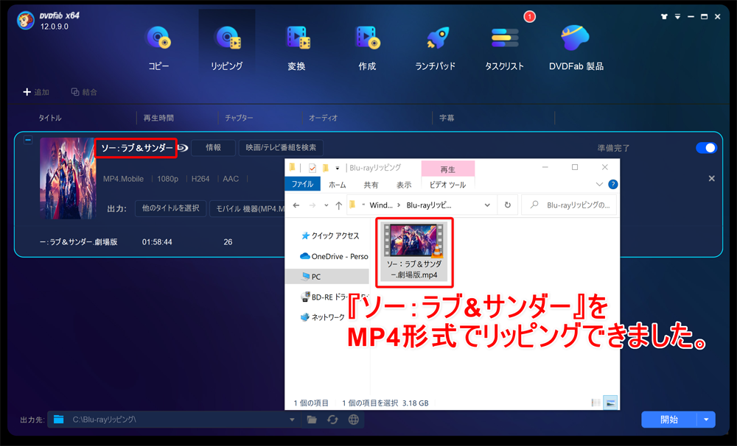Click the Blu-rayリッピ... breadcrumb in Explorer's address bar

click(x=429, y=205)
